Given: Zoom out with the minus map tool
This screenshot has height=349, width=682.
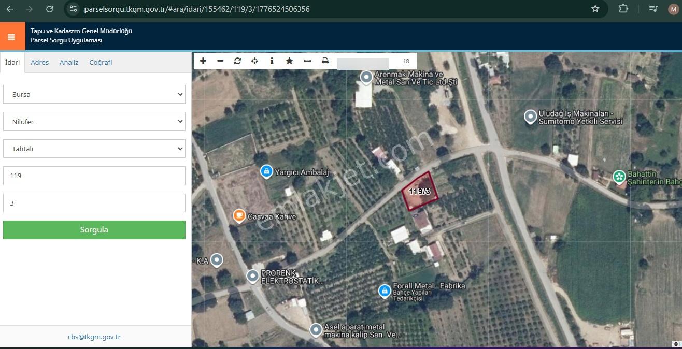Looking at the screenshot, I should coord(220,61).
